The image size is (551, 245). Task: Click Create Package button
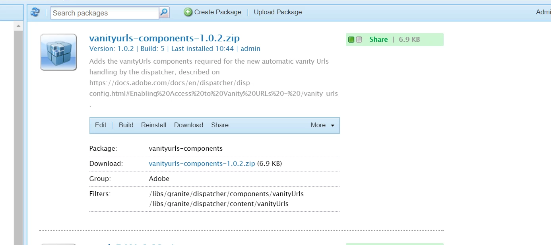pos(213,12)
